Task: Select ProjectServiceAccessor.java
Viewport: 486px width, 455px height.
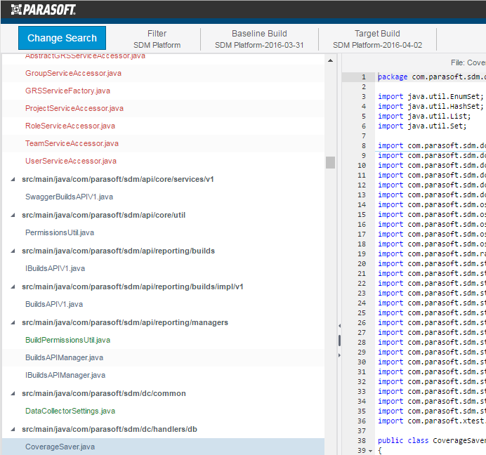Action: point(74,108)
